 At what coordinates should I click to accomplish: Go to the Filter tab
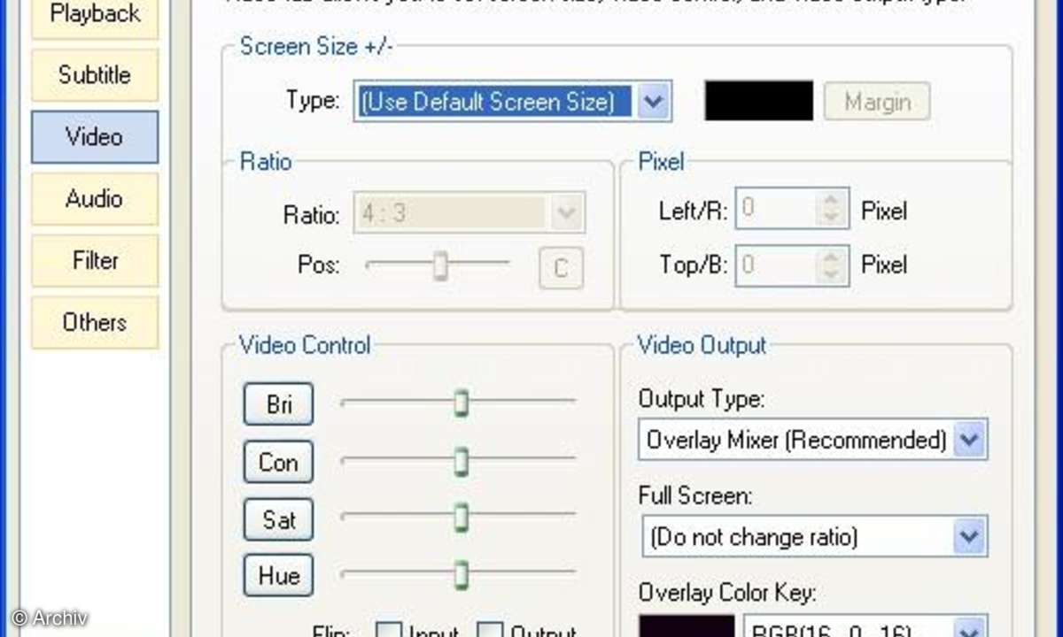[x=95, y=261]
